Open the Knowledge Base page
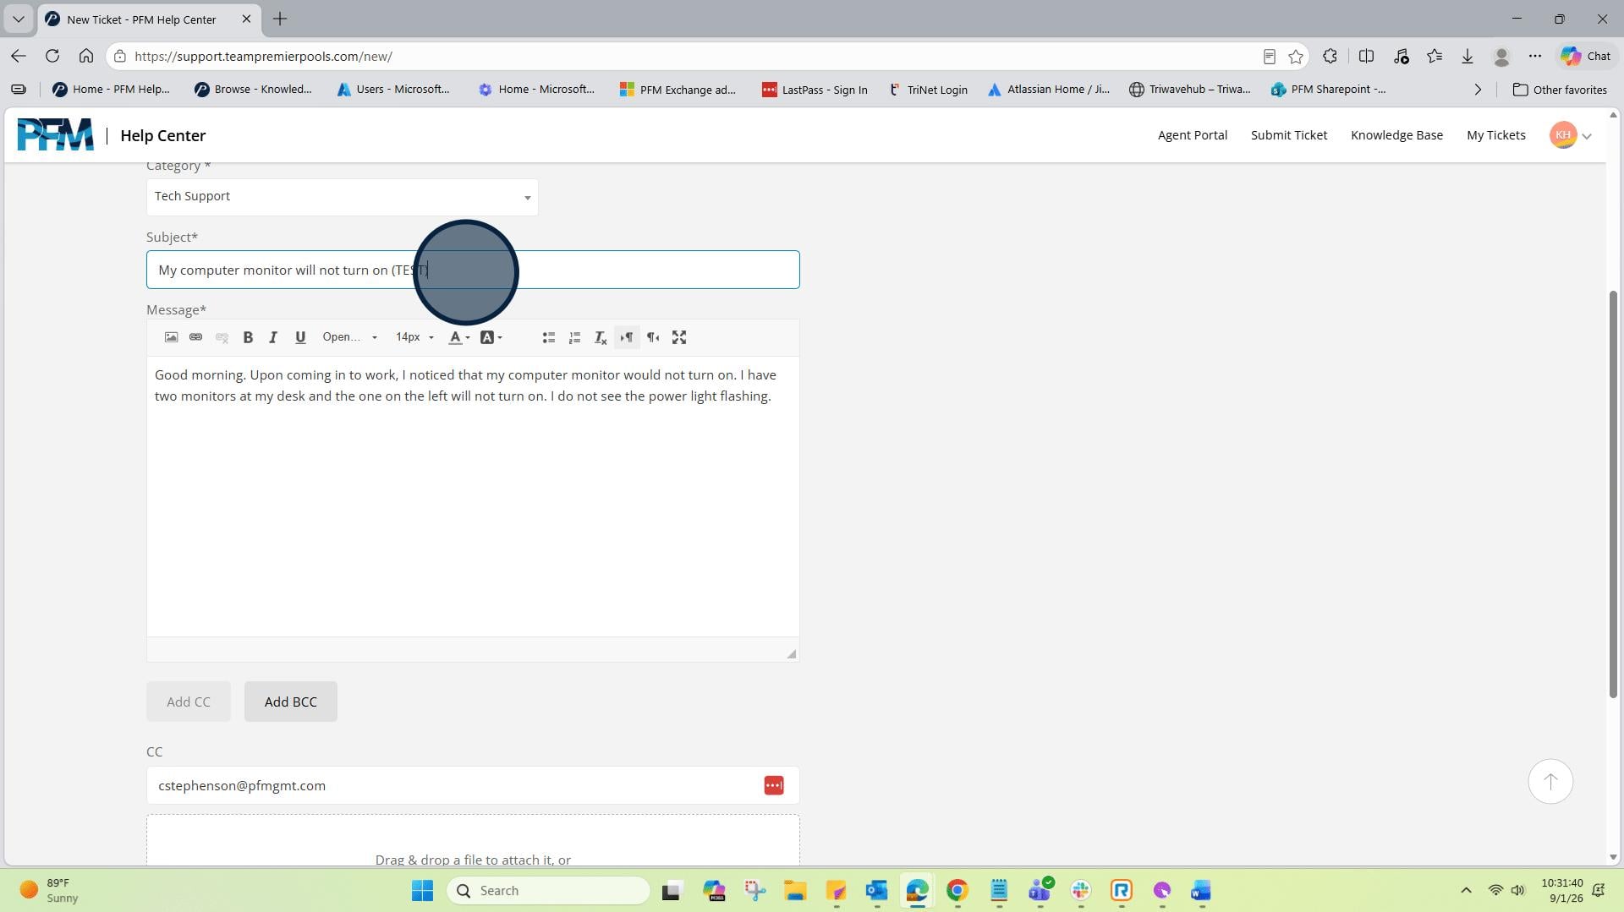The image size is (1624, 912). pos(1396,135)
